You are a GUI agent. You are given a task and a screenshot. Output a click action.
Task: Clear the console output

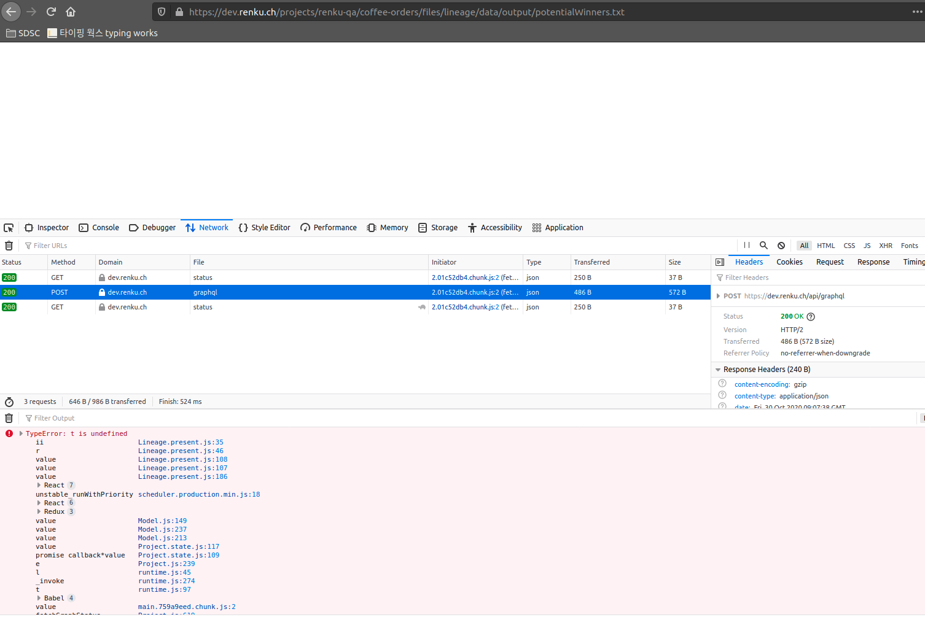[x=9, y=417]
